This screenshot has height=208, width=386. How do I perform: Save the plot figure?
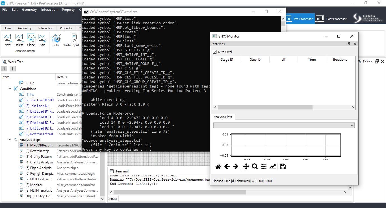click(x=283, y=167)
